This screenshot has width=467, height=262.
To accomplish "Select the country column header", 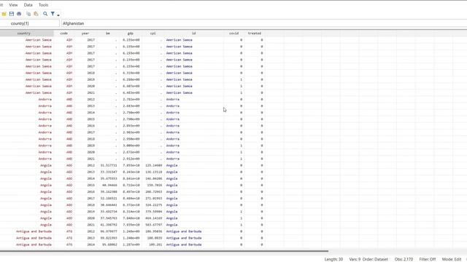I will tap(26, 33).
